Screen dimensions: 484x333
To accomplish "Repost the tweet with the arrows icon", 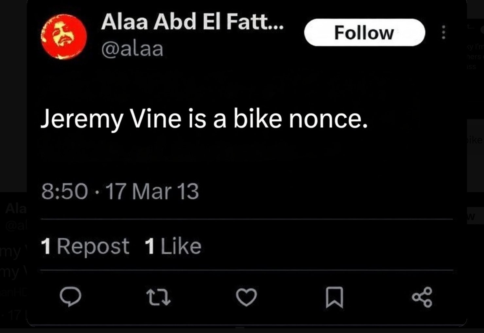I will (158, 296).
